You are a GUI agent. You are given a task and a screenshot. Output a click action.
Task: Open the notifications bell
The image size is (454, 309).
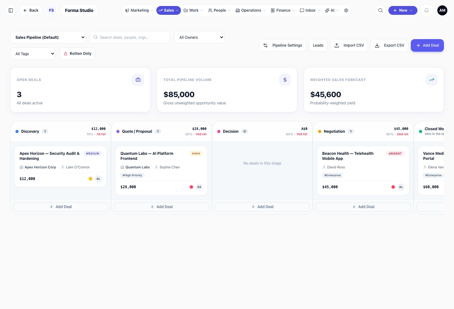[x=427, y=10]
